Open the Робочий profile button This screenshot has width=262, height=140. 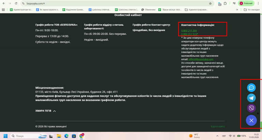point(246,3)
